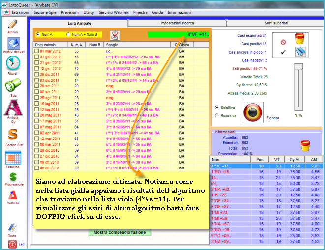Select the 4°VE +11.. result row
This screenshot has width=325, height=250.
tap(266, 166)
